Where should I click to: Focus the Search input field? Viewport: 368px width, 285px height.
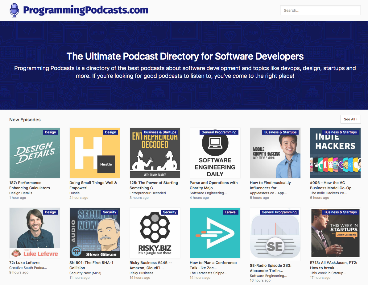pos(320,10)
